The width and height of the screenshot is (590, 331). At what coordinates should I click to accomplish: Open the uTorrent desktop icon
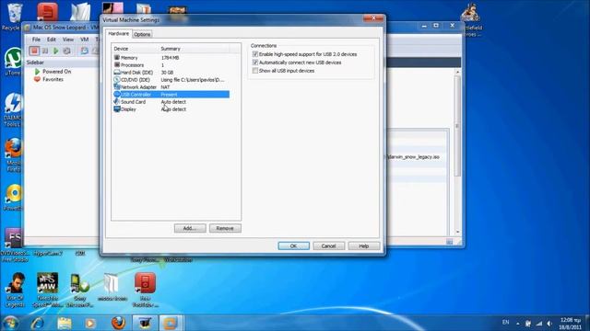coord(13,62)
